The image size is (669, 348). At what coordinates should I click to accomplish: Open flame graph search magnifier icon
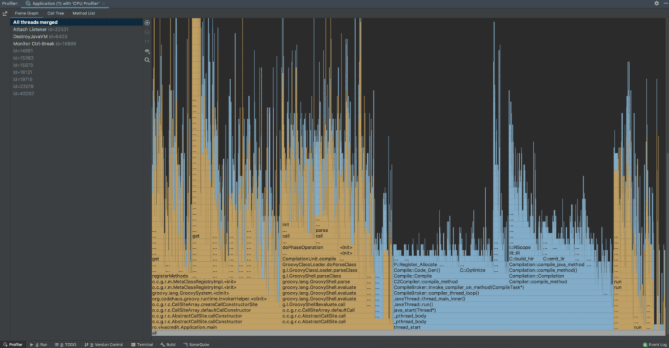point(147,60)
